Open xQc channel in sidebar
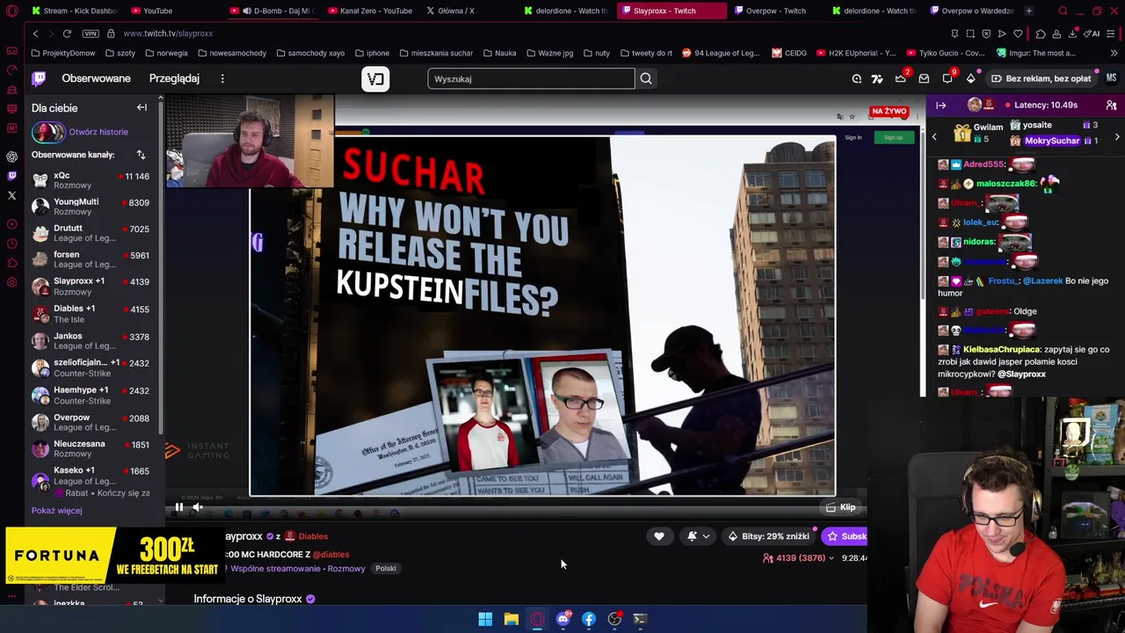 tap(91, 180)
